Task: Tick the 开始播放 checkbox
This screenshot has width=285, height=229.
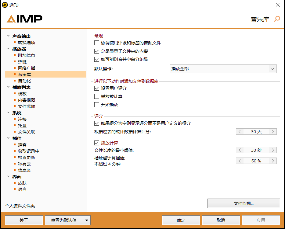Action: point(97,105)
